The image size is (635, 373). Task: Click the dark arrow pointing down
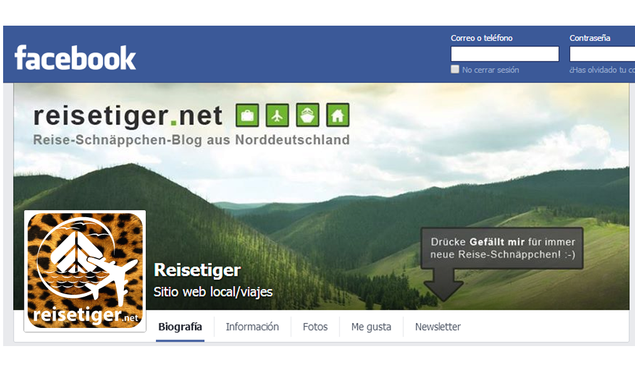coord(443,285)
